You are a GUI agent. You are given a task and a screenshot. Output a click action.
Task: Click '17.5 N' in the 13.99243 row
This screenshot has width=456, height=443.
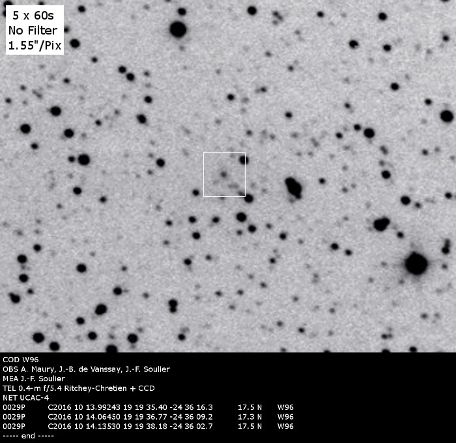(x=249, y=407)
